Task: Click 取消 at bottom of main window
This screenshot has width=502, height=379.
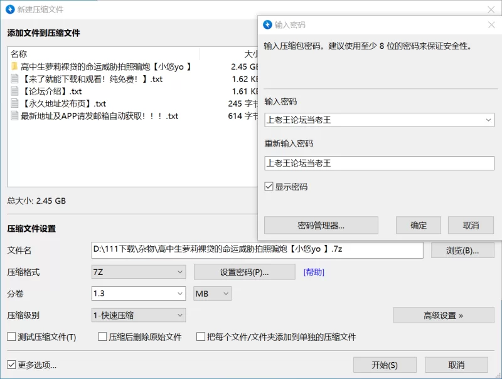Action: pos(456,365)
